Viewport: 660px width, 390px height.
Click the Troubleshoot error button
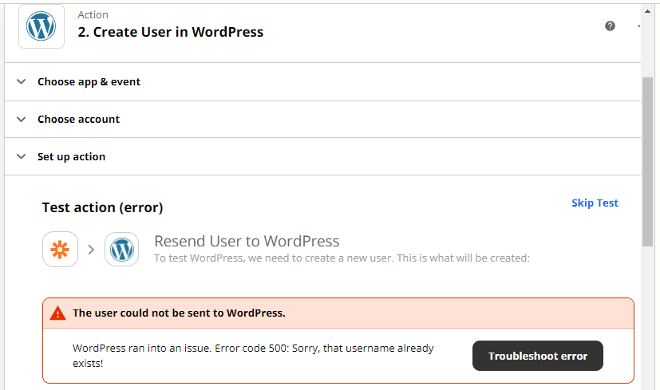538,356
